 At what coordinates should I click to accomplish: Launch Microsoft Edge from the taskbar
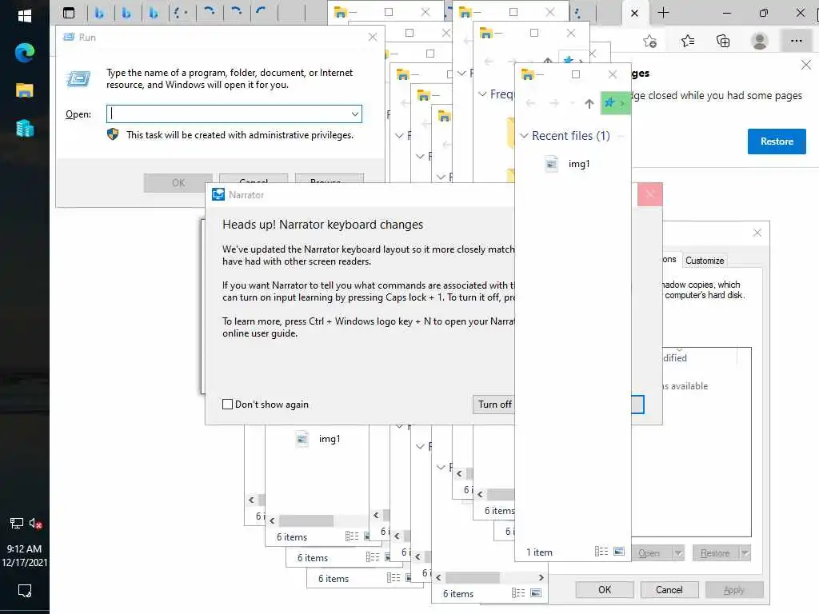25,52
